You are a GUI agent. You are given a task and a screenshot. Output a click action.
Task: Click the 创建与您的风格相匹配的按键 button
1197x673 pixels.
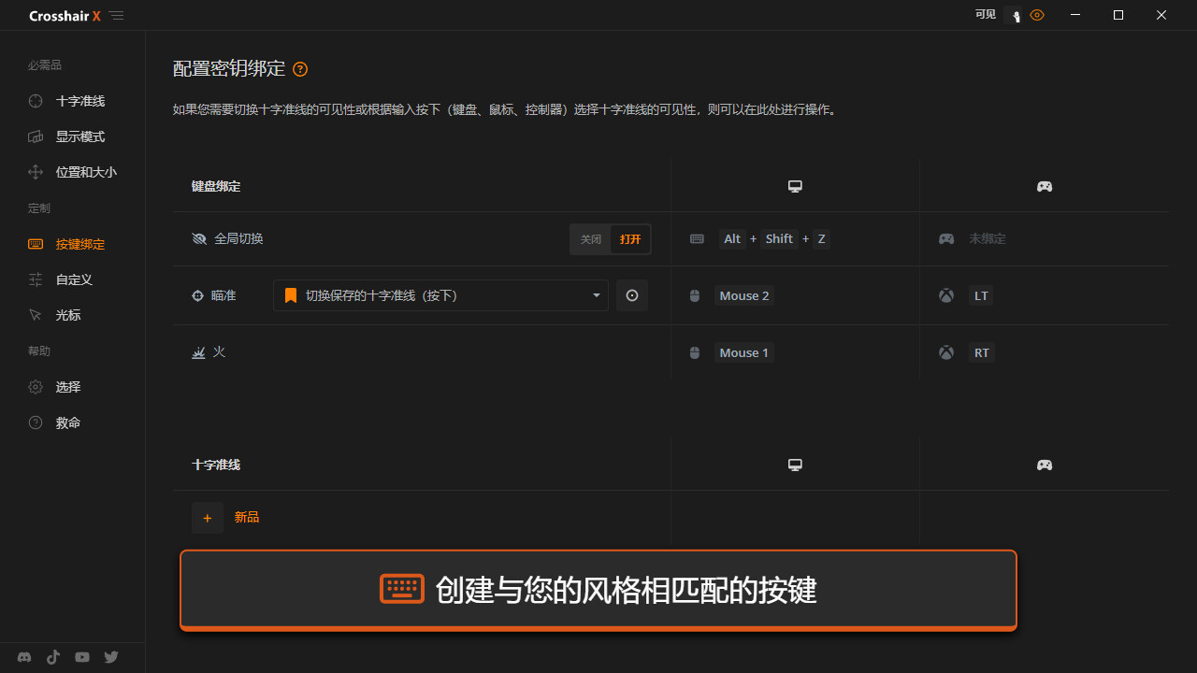tap(598, 589)
